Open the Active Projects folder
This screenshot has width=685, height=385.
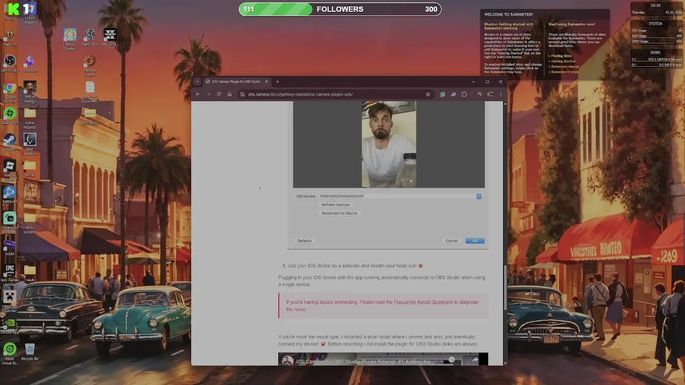30,118
